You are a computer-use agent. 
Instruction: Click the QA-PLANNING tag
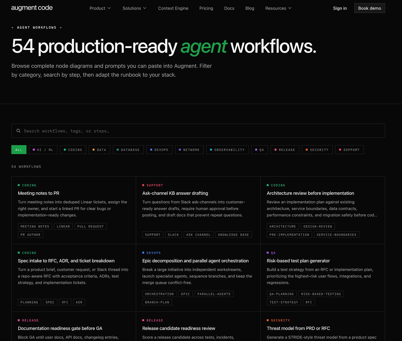point(282,294)
